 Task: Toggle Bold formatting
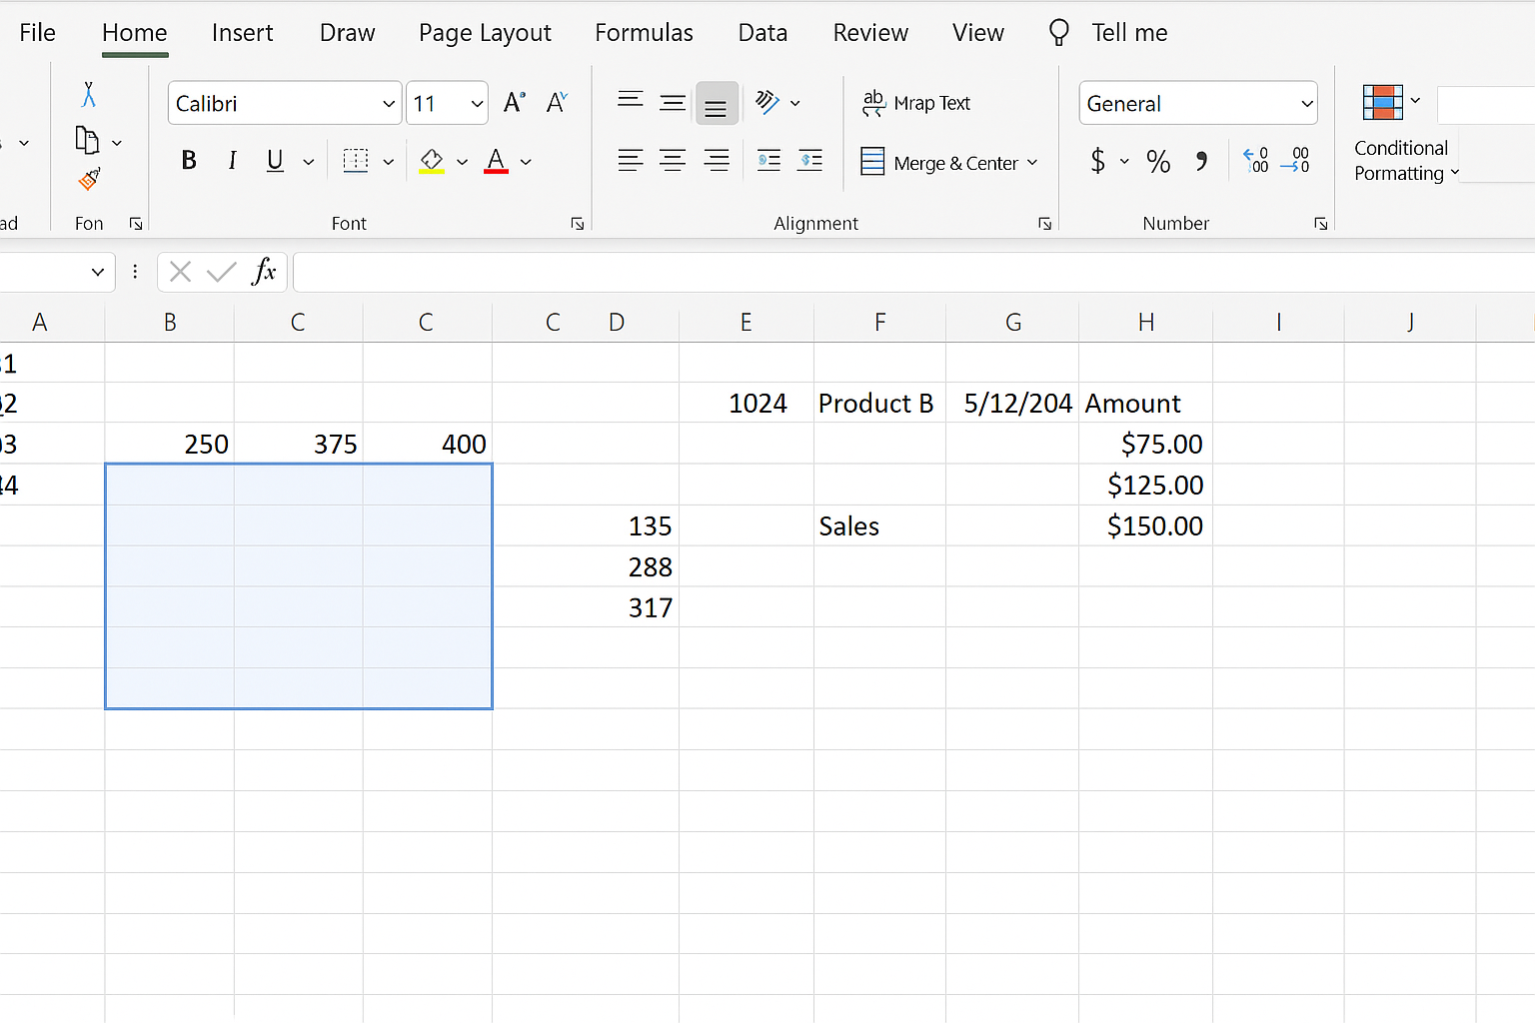pyautogui.click(x=189, y=160)
